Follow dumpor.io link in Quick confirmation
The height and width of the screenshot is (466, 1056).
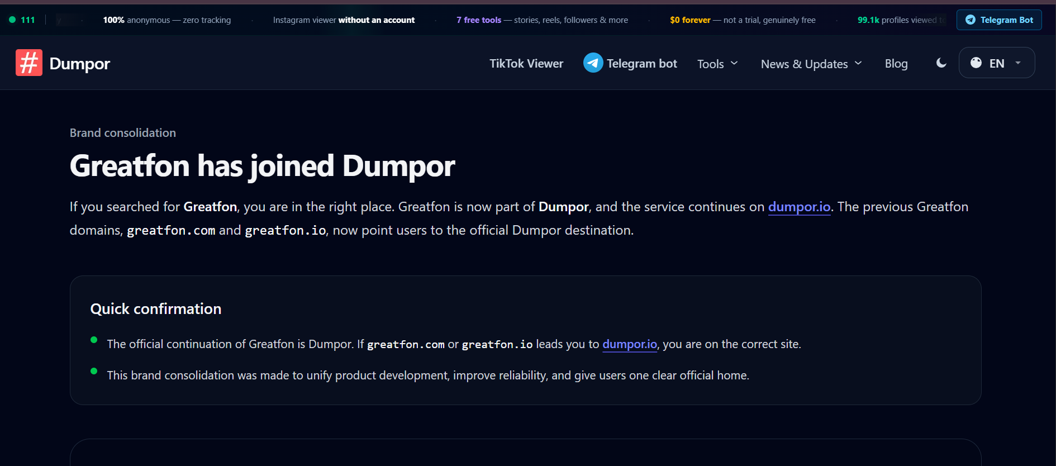pos(630,344)
